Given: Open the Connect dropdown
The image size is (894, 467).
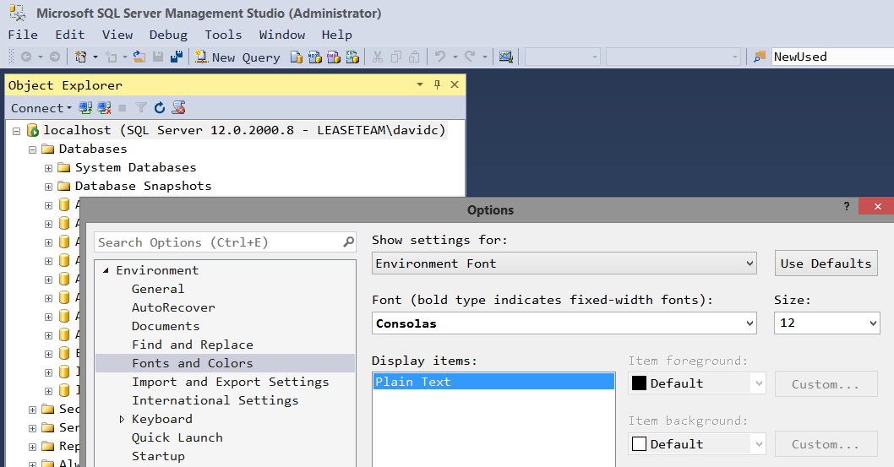Looking at the screenshot, I should pyautogui.click(x=41, y=108).
